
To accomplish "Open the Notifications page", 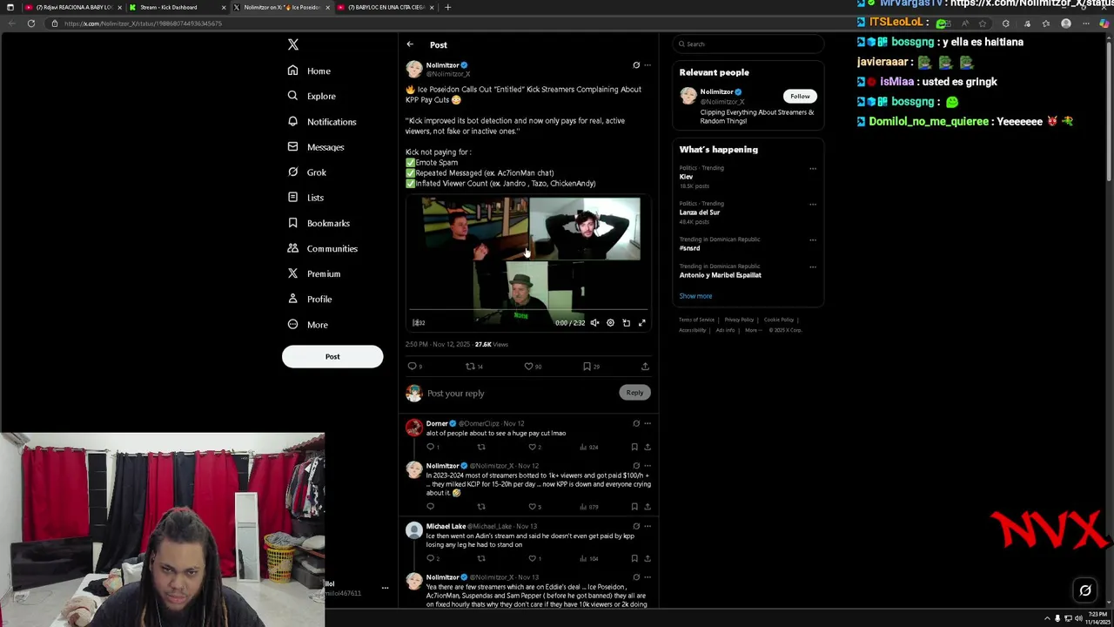I will click(x=322, y=122).
